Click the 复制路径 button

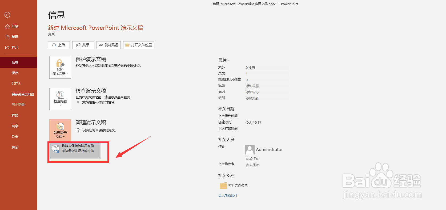[109, 45]
